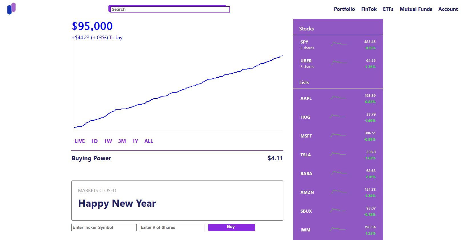464x240 pixels.
Task: Select the ALL timeframe view
Action: (149, 141)
